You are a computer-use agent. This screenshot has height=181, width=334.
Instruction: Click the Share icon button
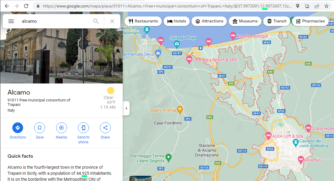click(105, 128)
